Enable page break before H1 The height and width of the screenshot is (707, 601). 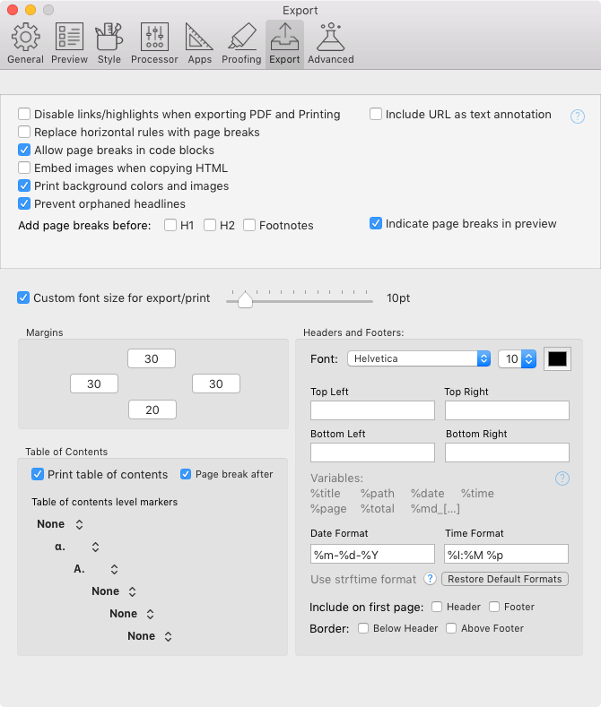coord(170,225)
